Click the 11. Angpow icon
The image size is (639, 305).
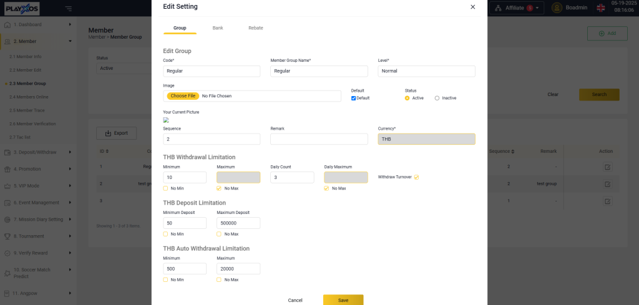6,293
